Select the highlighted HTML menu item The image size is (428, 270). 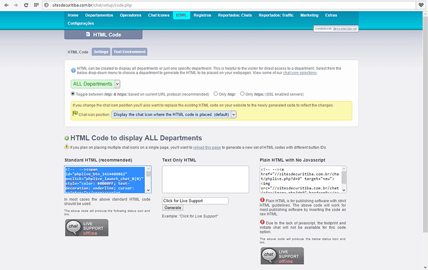click(181, 15)
